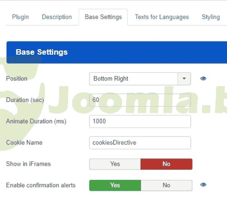Select the Base Settings tab
Viewport: 227px width, 204px height.
coord(103,17)
